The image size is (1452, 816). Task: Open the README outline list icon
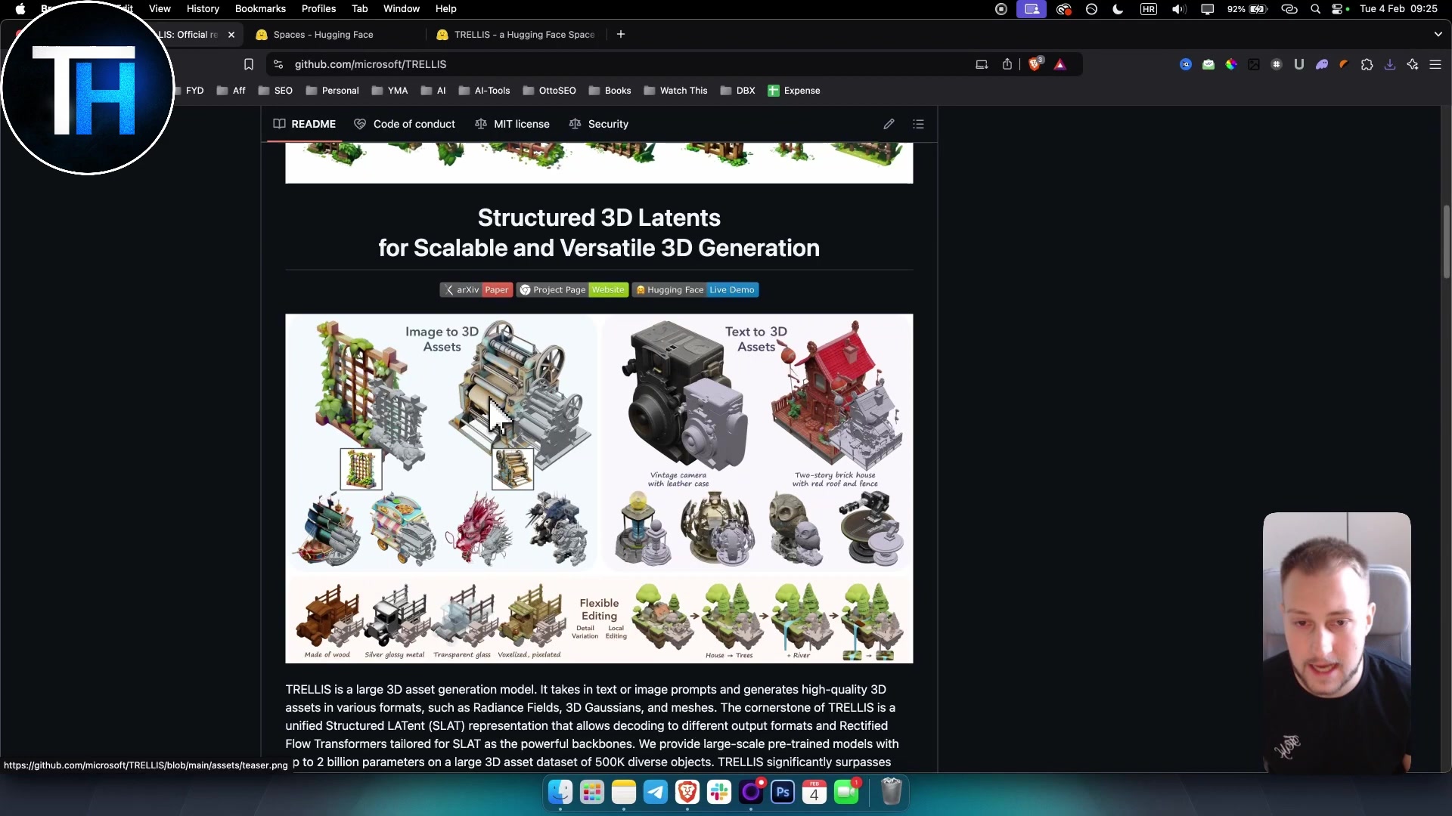pyautogui.click(x=918, y=124)
